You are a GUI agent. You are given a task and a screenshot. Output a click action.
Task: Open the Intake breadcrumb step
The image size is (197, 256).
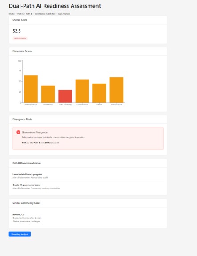pos(12,14)
